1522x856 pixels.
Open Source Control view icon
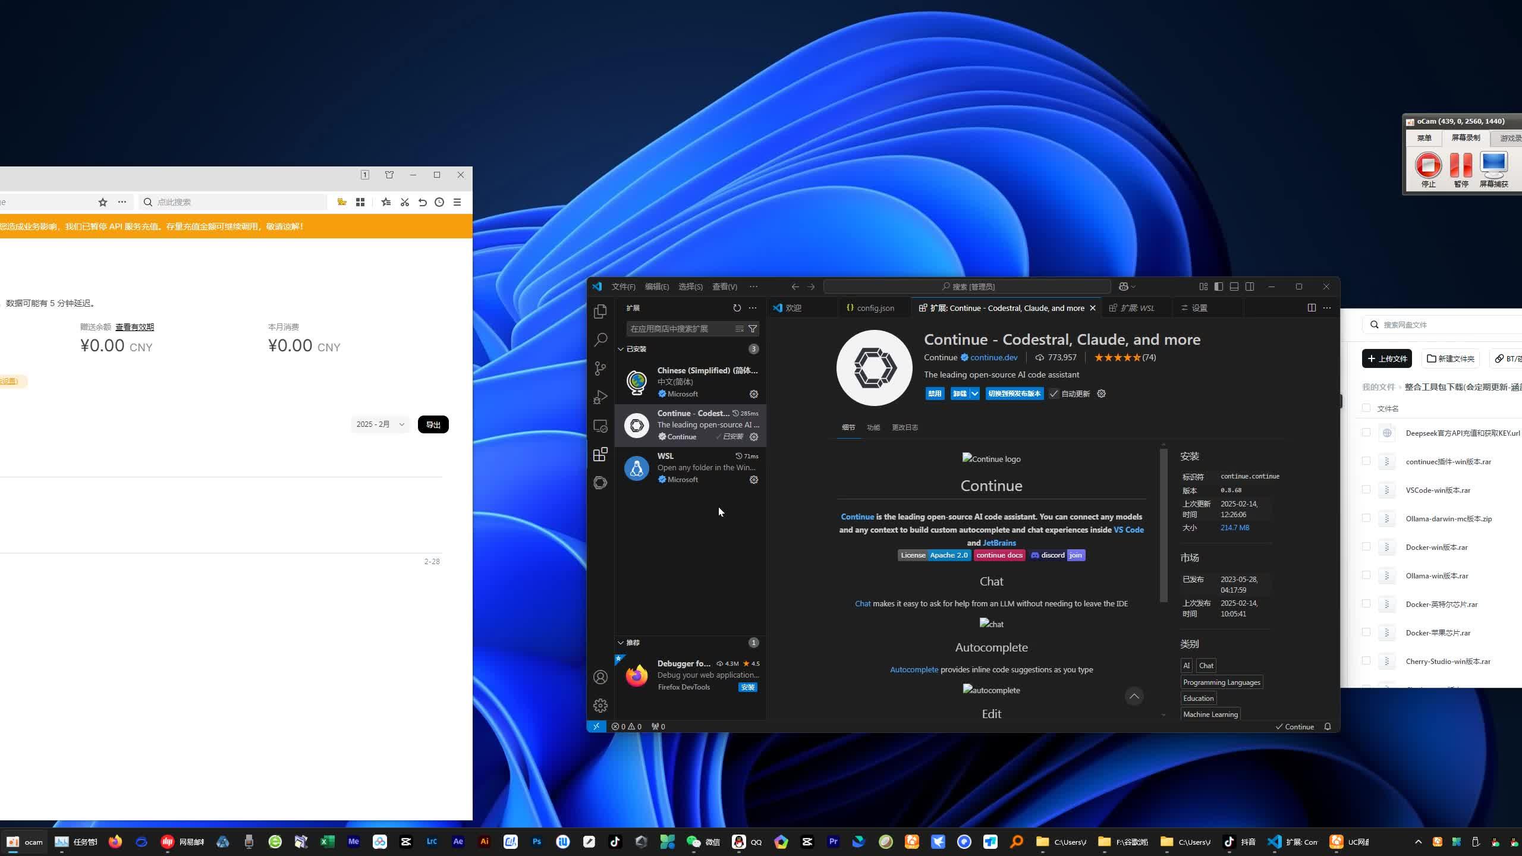[600, 369]
